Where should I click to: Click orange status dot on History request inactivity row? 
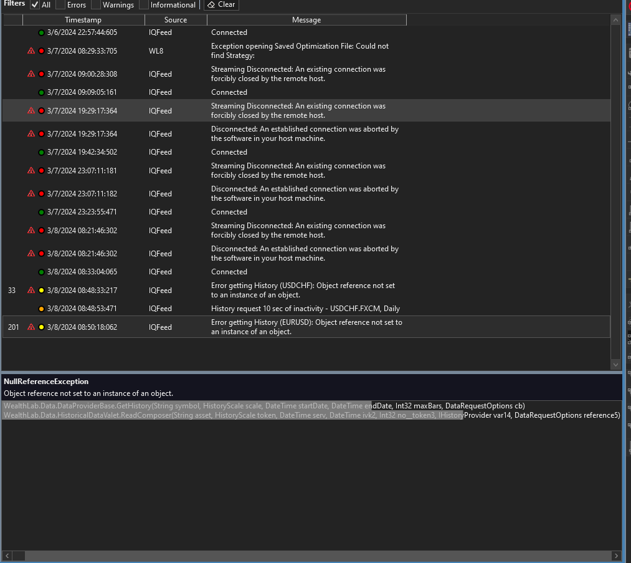pos(41,309)
